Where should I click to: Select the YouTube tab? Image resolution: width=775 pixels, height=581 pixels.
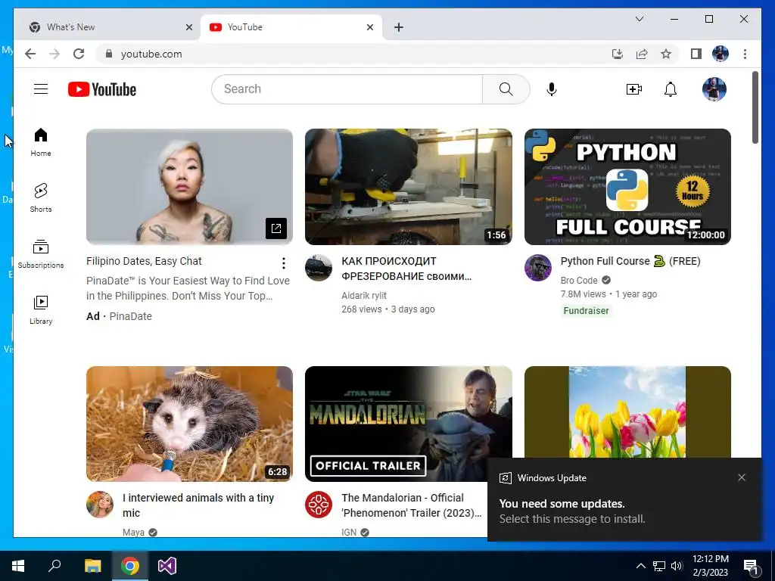pos(291,27)
